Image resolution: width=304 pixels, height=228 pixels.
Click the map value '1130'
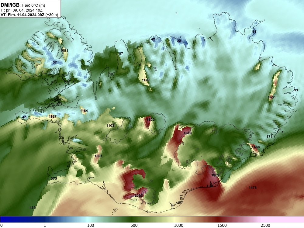146,80
